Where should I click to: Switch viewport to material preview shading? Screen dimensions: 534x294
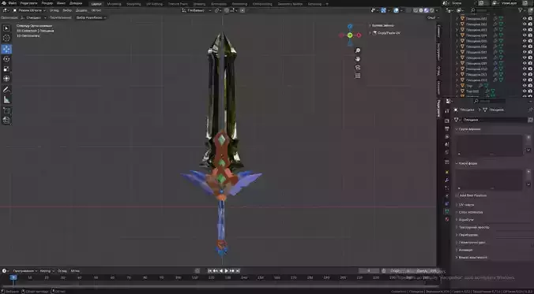(426, 10)
